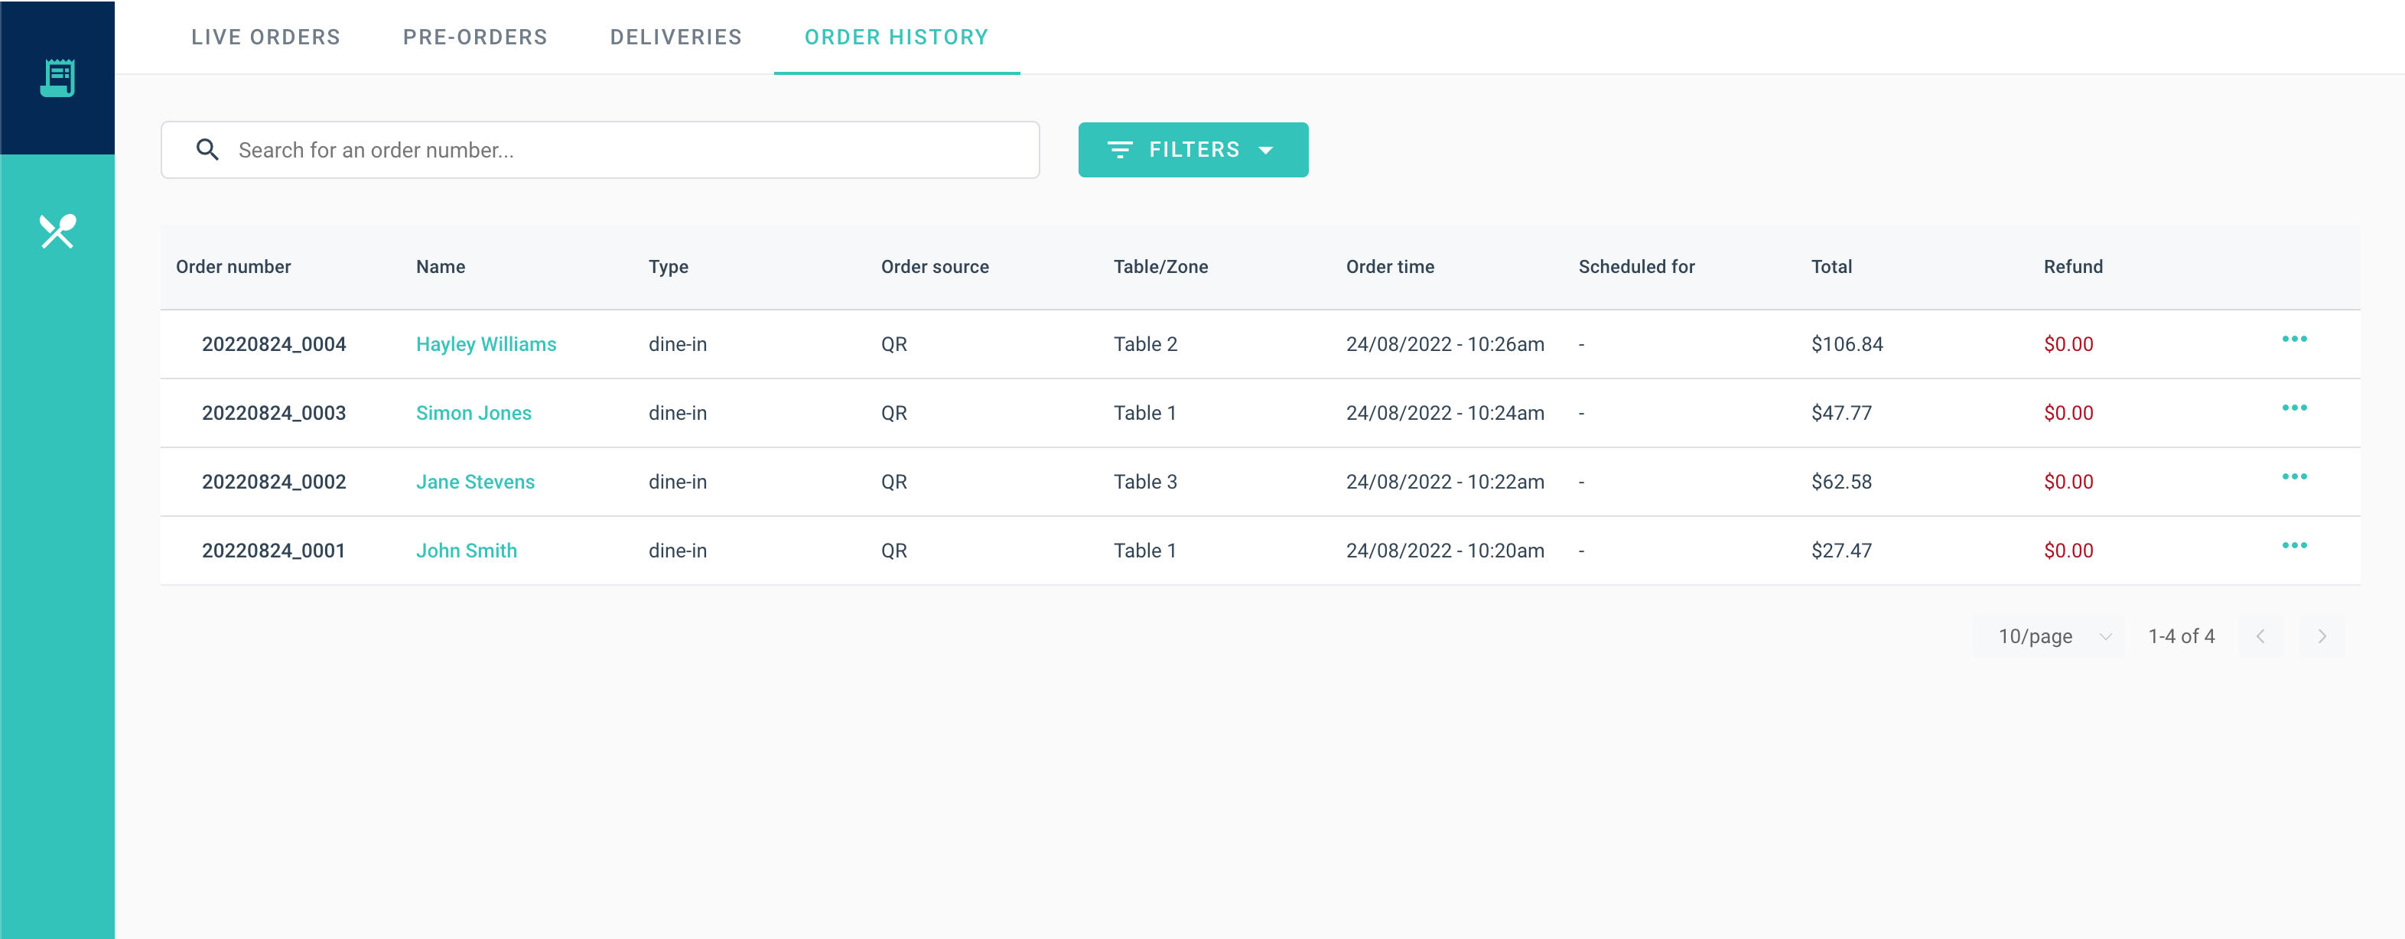Open actions menu for Simon Jones order

[x=2294, y=408]
